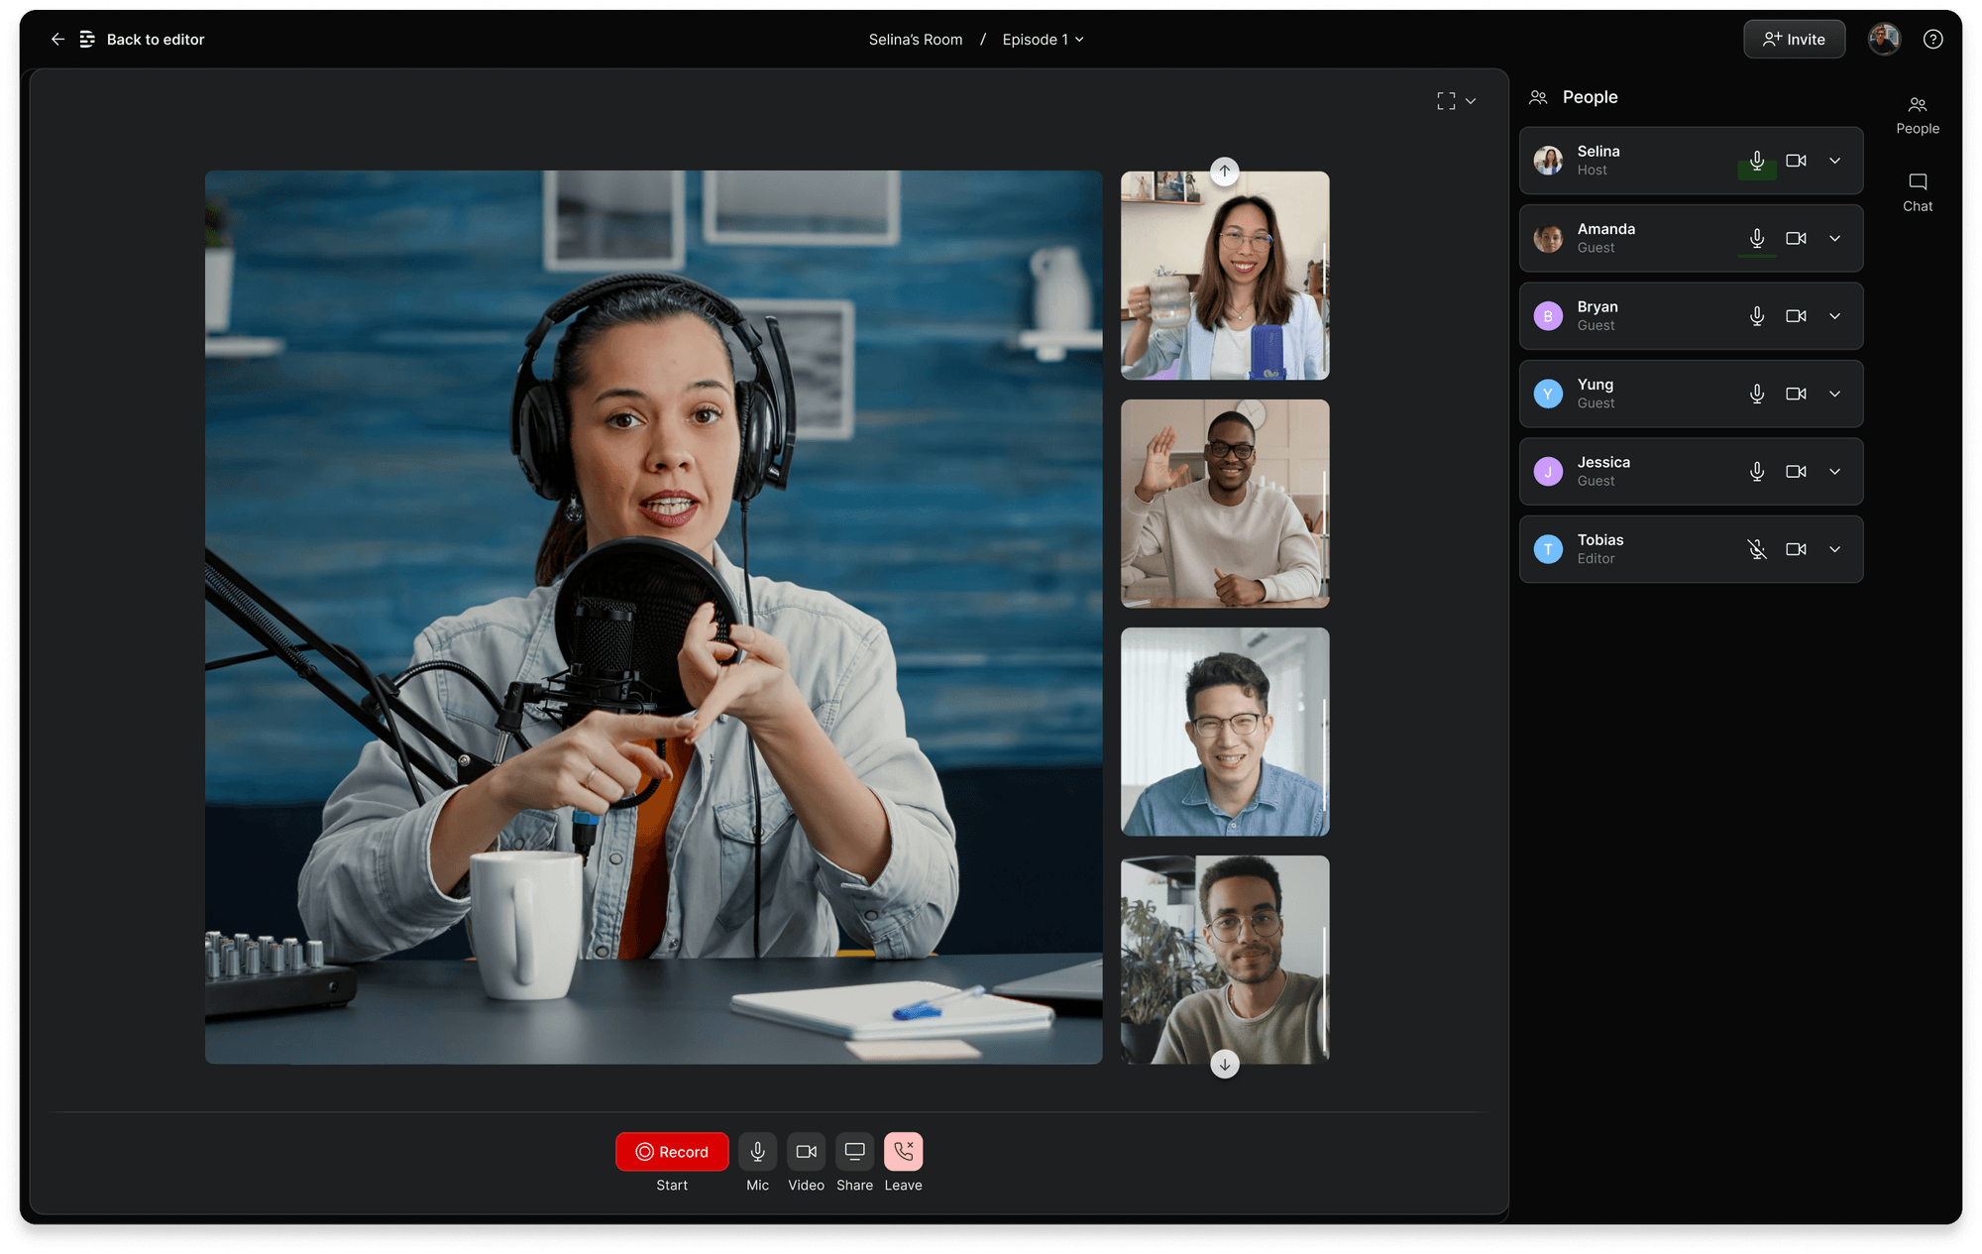Click the back arrow next to Back to editor
Viewport: 1982px width, 1254px height.
[x=57, y=39]
